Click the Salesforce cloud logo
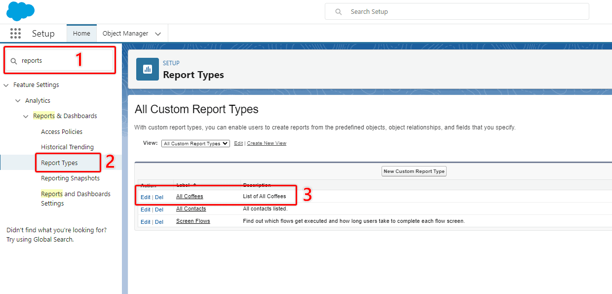612x294 pixels. pos(20,11)
